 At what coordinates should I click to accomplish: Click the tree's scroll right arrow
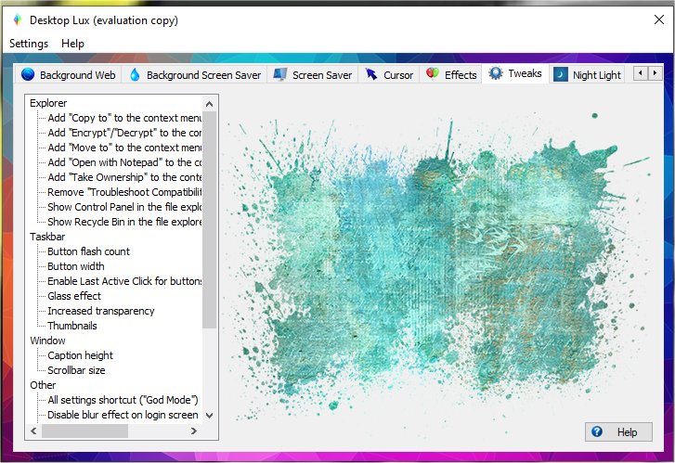(194, 431)
